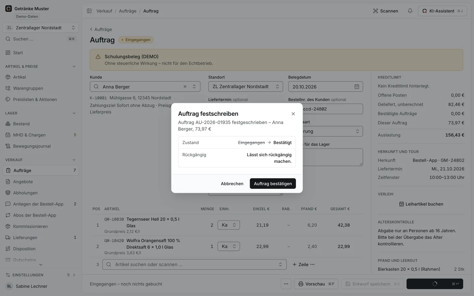Viewport: 474px width, 296px height.
Task: Add a new Zeile
Action: (301, 264)
